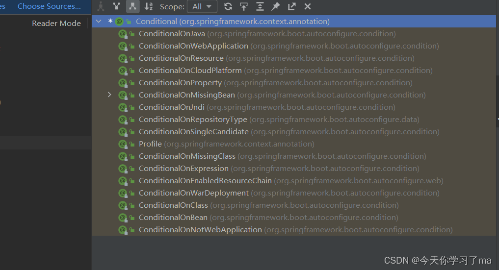Click annotation icon beside ConditionalOnWebApplication

[123, 46]
